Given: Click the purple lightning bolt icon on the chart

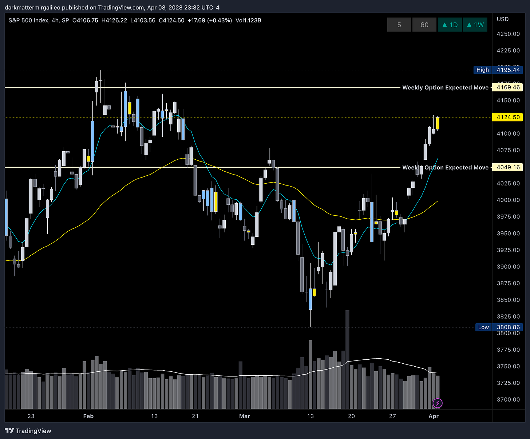Looking at the screenshot, I should 438,403.
